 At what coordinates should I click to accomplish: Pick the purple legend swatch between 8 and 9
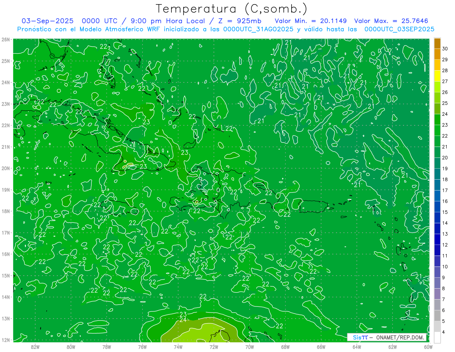pos(437,283)
